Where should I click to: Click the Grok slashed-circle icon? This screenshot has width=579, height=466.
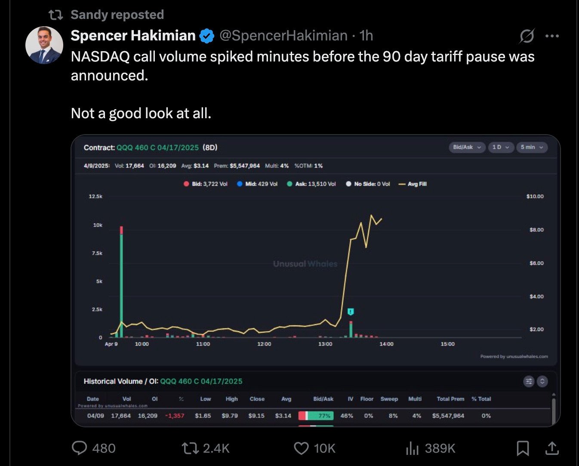click(527, 36)
